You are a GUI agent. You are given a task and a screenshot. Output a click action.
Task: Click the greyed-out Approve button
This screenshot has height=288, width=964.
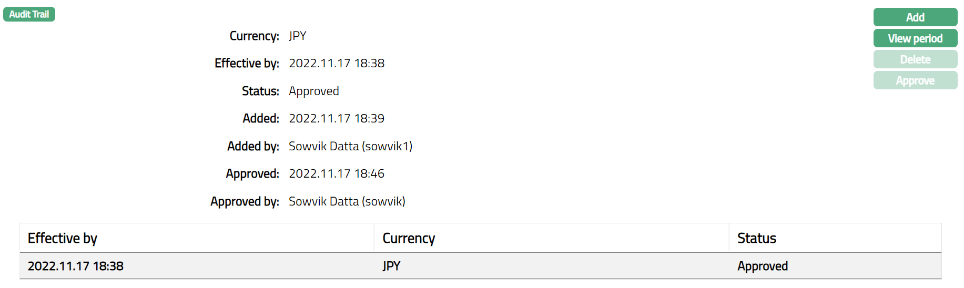[x=915, y=80]
